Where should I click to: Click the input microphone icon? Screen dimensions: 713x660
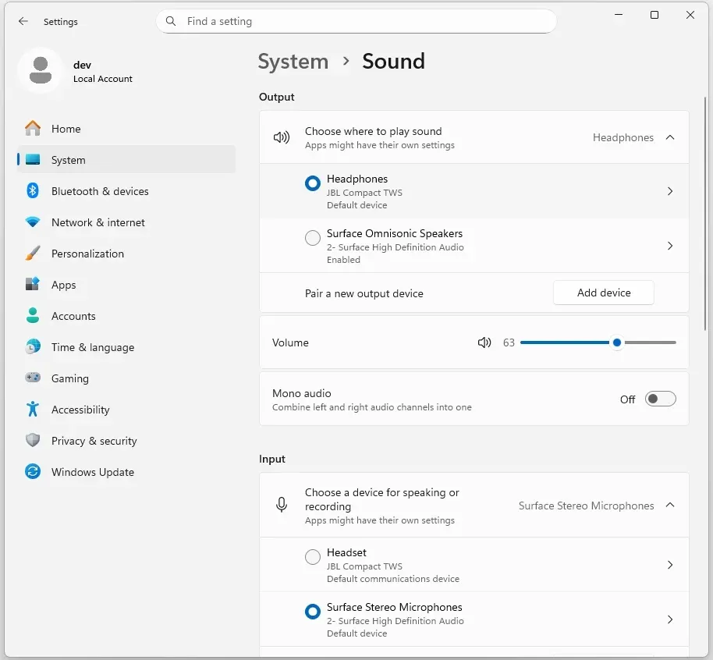[282, 505]
